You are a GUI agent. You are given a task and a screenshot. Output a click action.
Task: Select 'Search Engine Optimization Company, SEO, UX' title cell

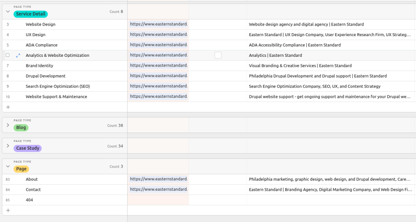pos(331,86)
